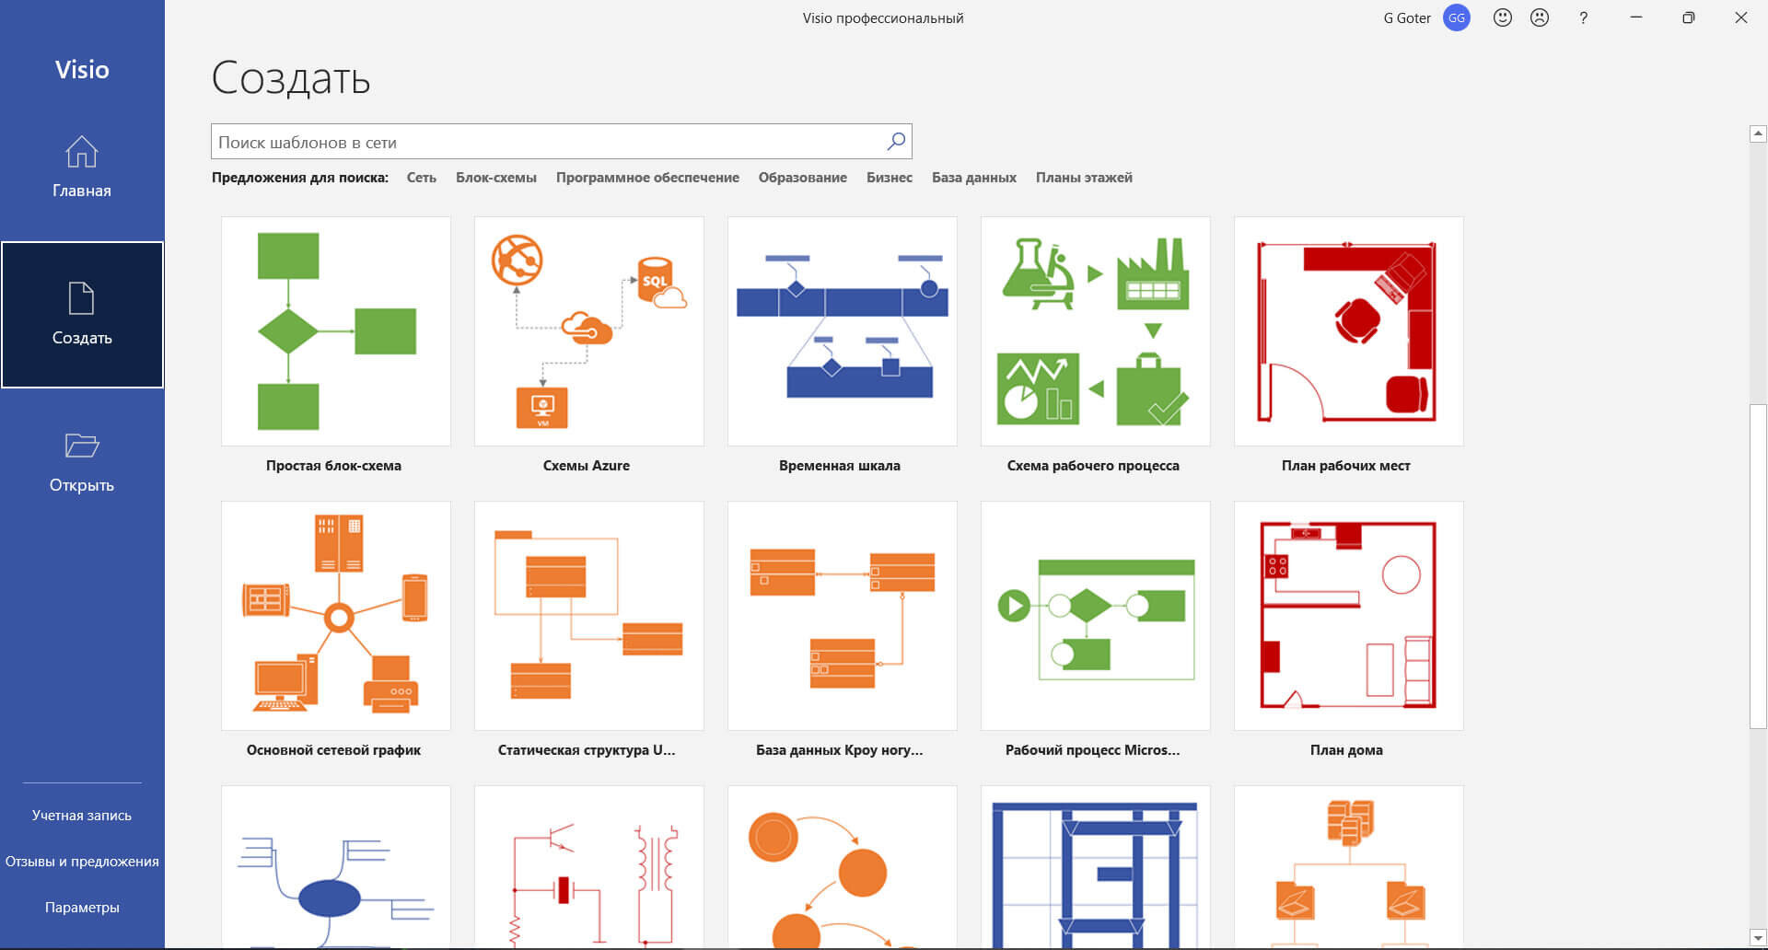
Task: Open the blue mind map template
Action: click(336, 867)
